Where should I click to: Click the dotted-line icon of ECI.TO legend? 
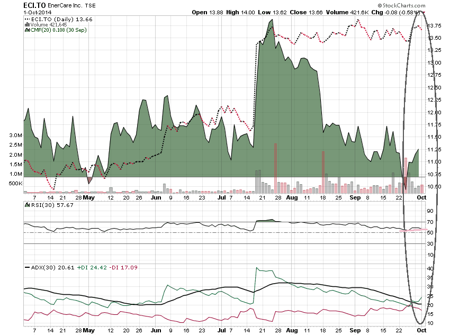(x=28, y=19)
